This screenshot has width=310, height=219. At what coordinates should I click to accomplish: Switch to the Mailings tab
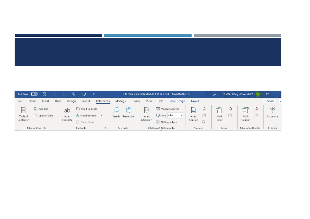121,101
